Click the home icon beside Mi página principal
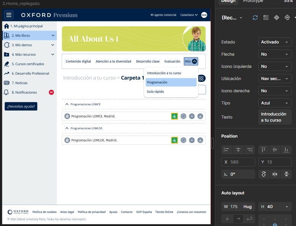 click(6, 26)
